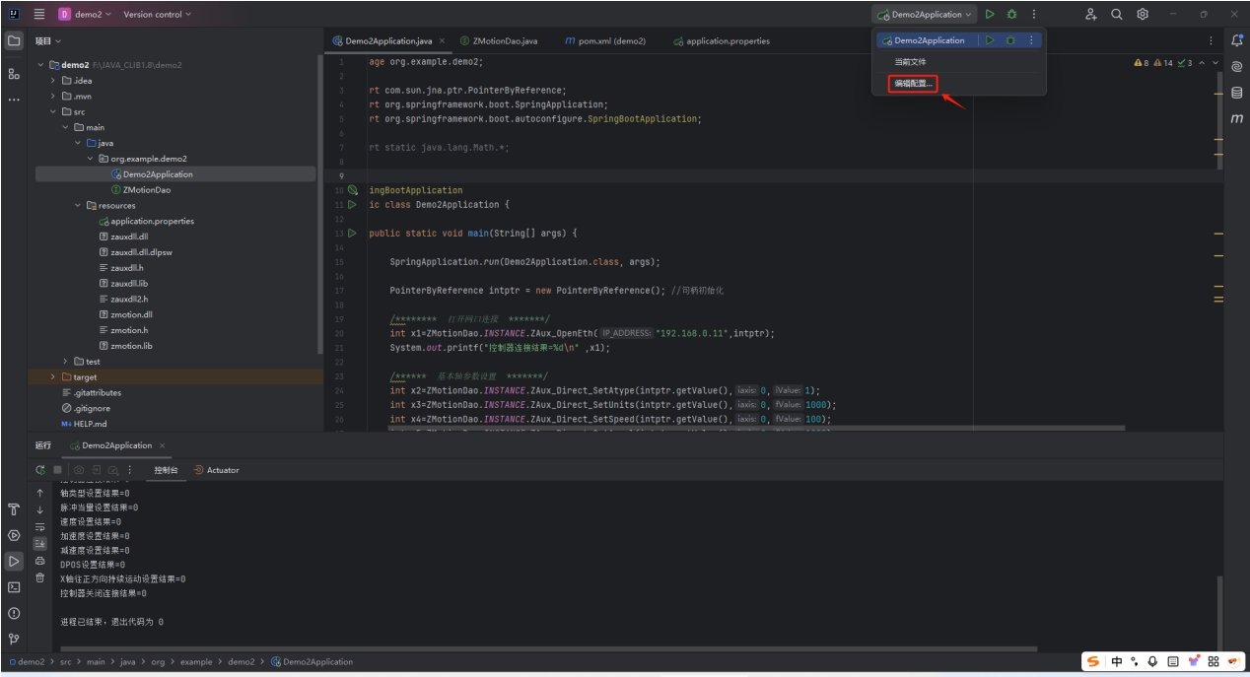Viewport: 1250px width, 677px height.
Task: Open more actions kebab in main toolbar
Action: tap(1034, 14)
